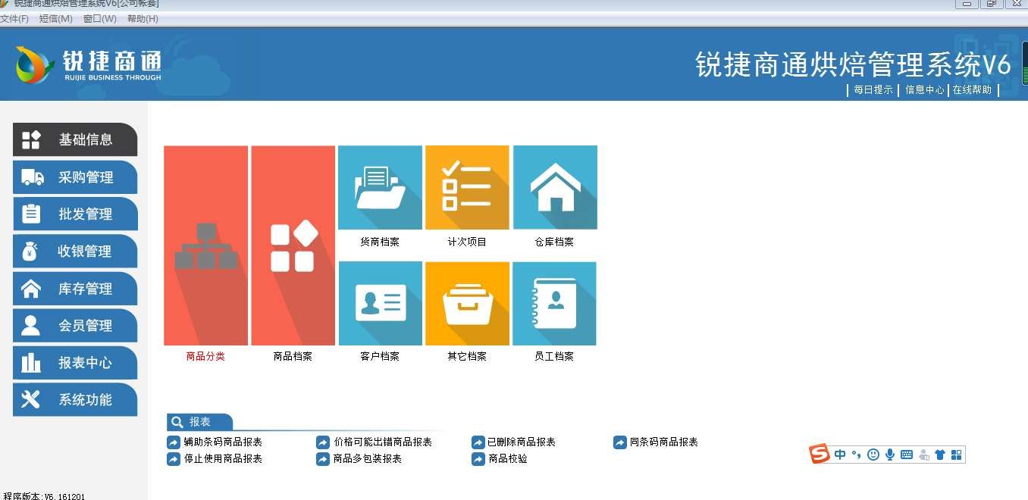Click the 锐捷商通 logo
Screen dimensions: 1028x500
tap(88, 64)
